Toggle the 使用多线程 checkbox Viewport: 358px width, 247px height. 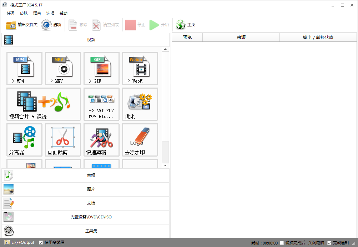(x=41, y=243)
